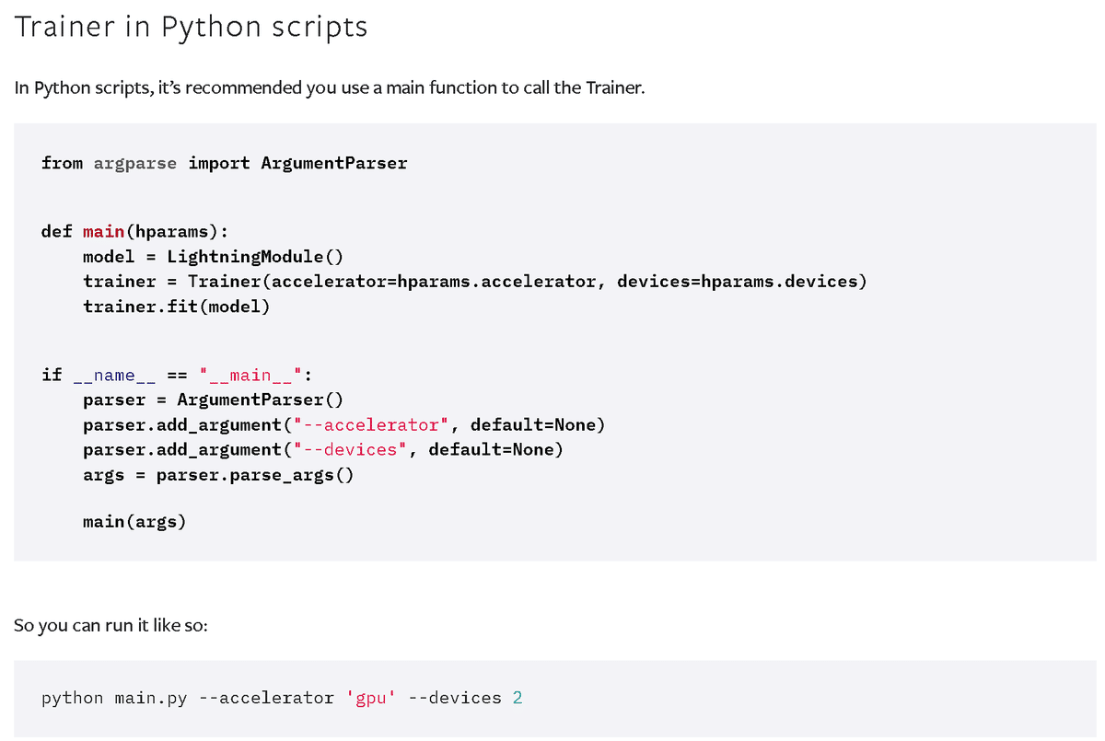The width and height of the screenshot is (1105, 741).
Task: Click the red 'gpu' string in the command
Action: point(371,698)
